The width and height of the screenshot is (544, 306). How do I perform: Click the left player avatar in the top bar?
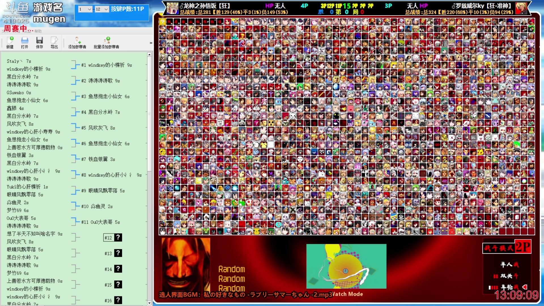173,8
